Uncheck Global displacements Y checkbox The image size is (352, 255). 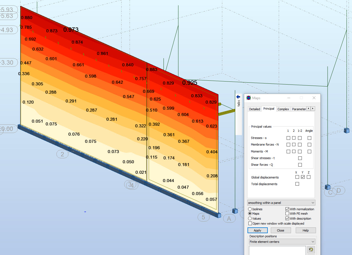pos(303,177)
